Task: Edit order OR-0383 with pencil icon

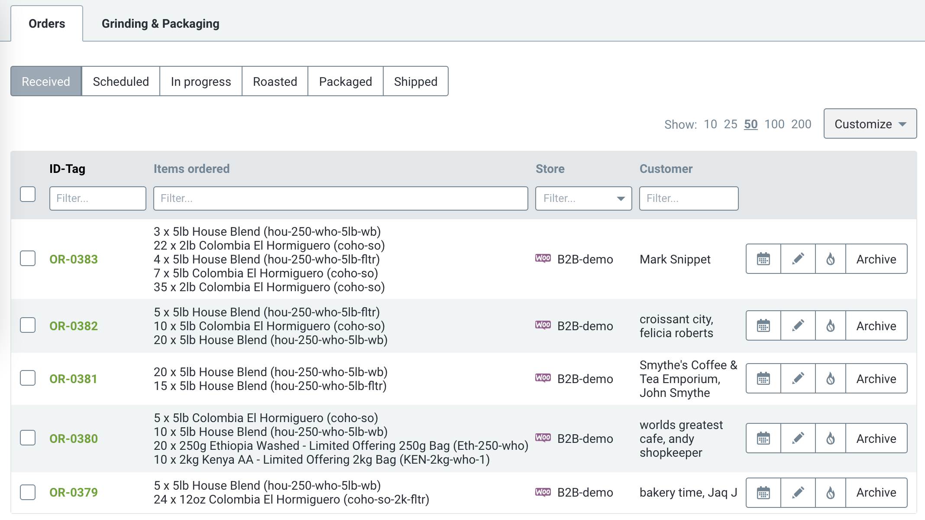Action: 798,259
